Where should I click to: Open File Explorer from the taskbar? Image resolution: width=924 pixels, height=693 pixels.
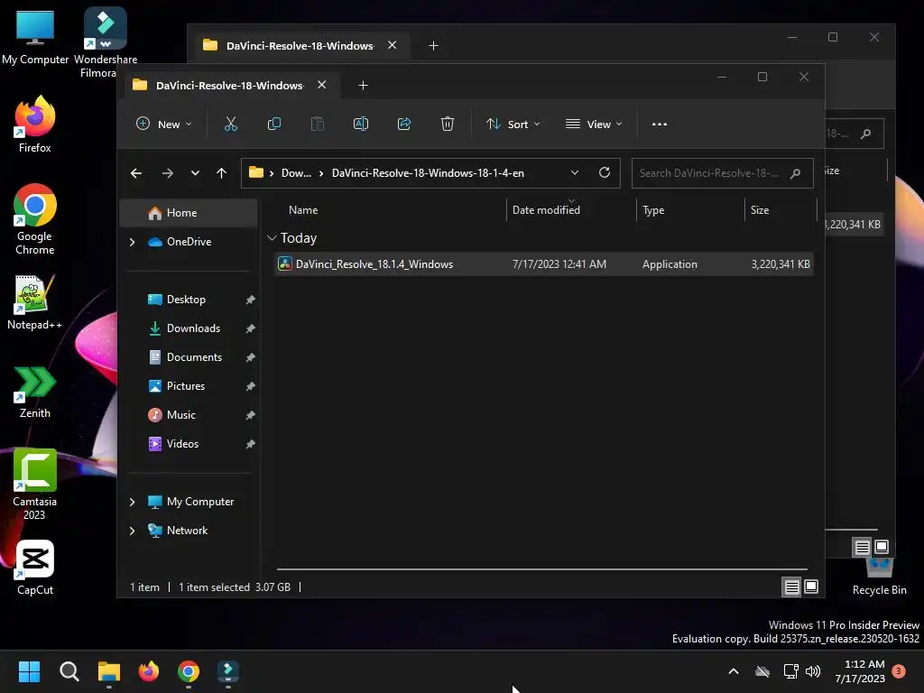pyautogui.click(x=109, y=671)
